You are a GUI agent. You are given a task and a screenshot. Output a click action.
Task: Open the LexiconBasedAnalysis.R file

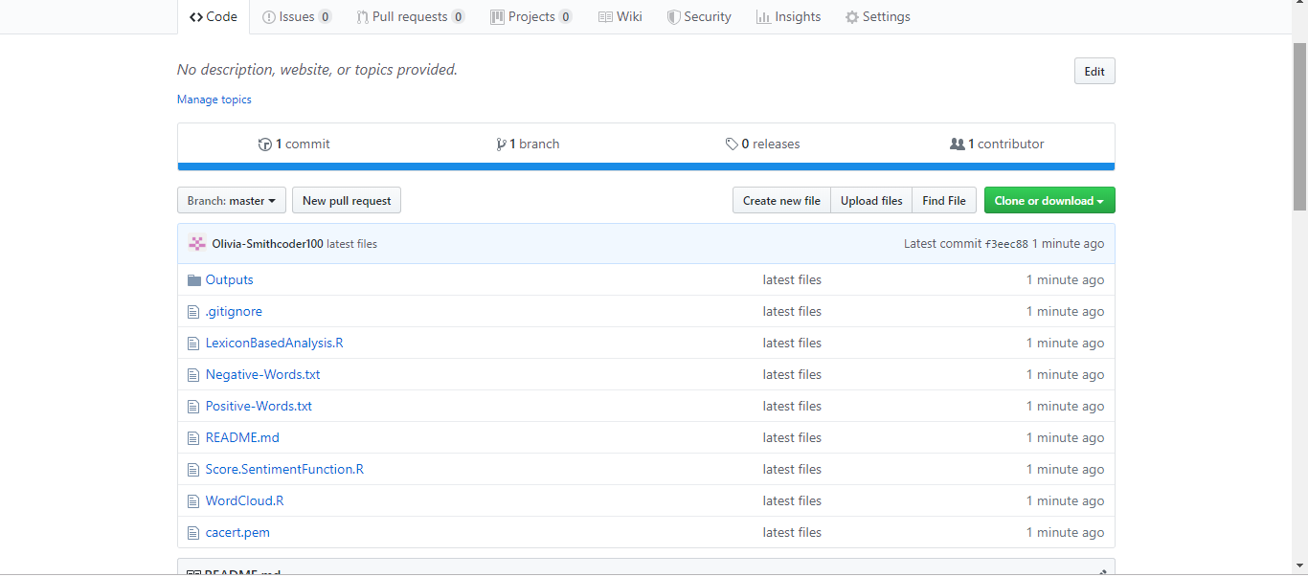[x=274, y=344]
